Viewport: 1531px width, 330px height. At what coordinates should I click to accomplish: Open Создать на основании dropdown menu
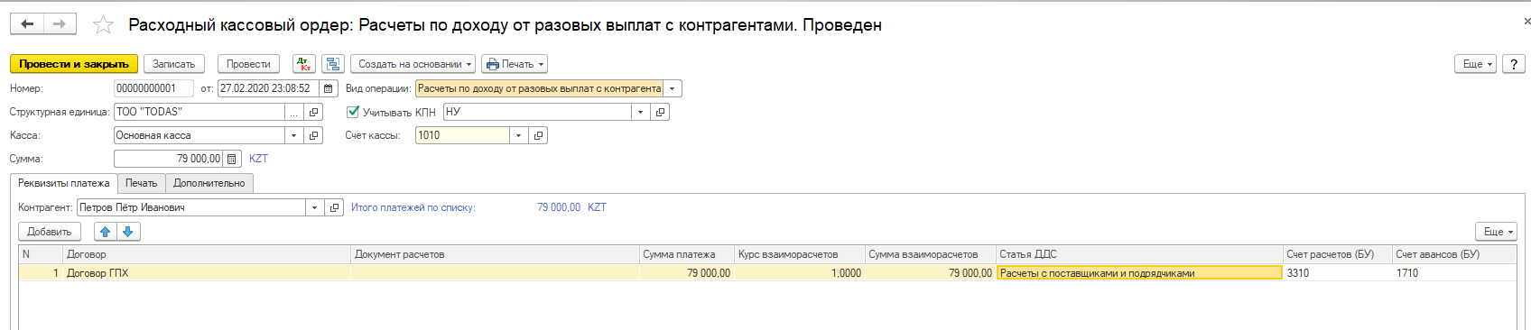[x=415, y=64]
